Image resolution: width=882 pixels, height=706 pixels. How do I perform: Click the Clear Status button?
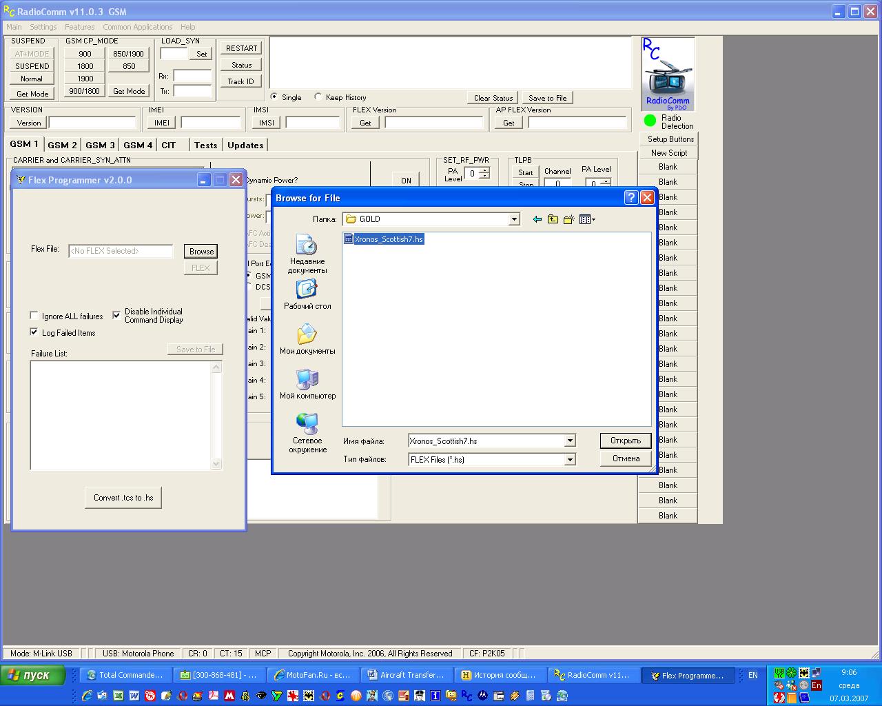[493, 98]
